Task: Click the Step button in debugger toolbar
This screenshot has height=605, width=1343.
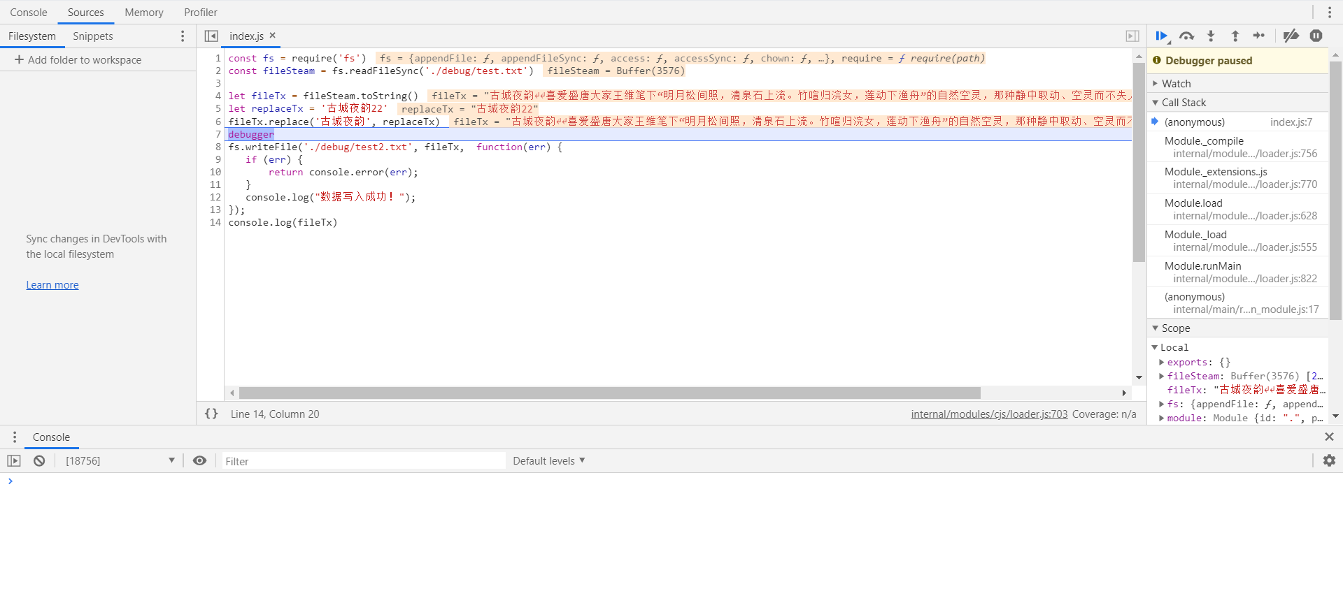Action: click(1259, 36)
